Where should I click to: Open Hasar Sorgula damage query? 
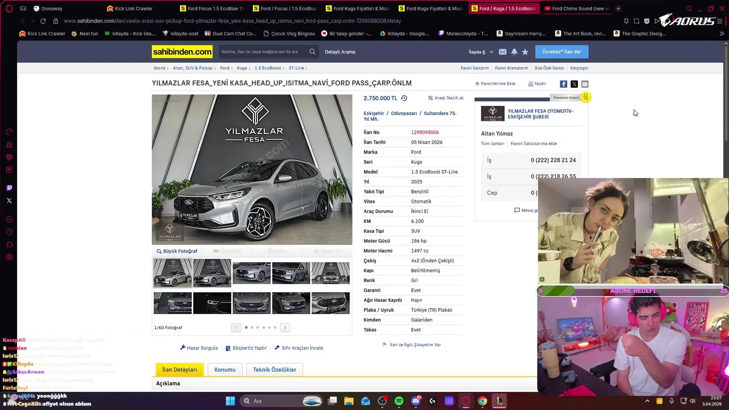[199, 348]
